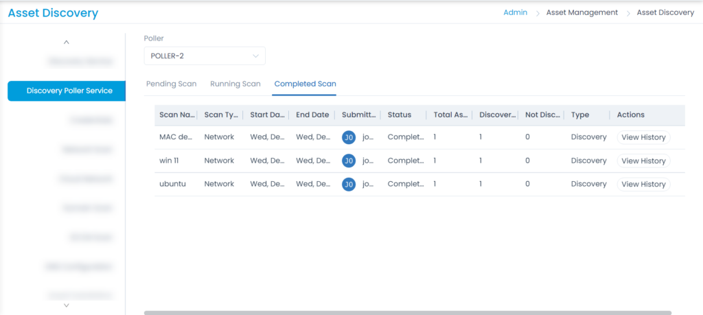Click the JO avatar in win 11 row
Screen dimensions: 703x315
[349, 161]
